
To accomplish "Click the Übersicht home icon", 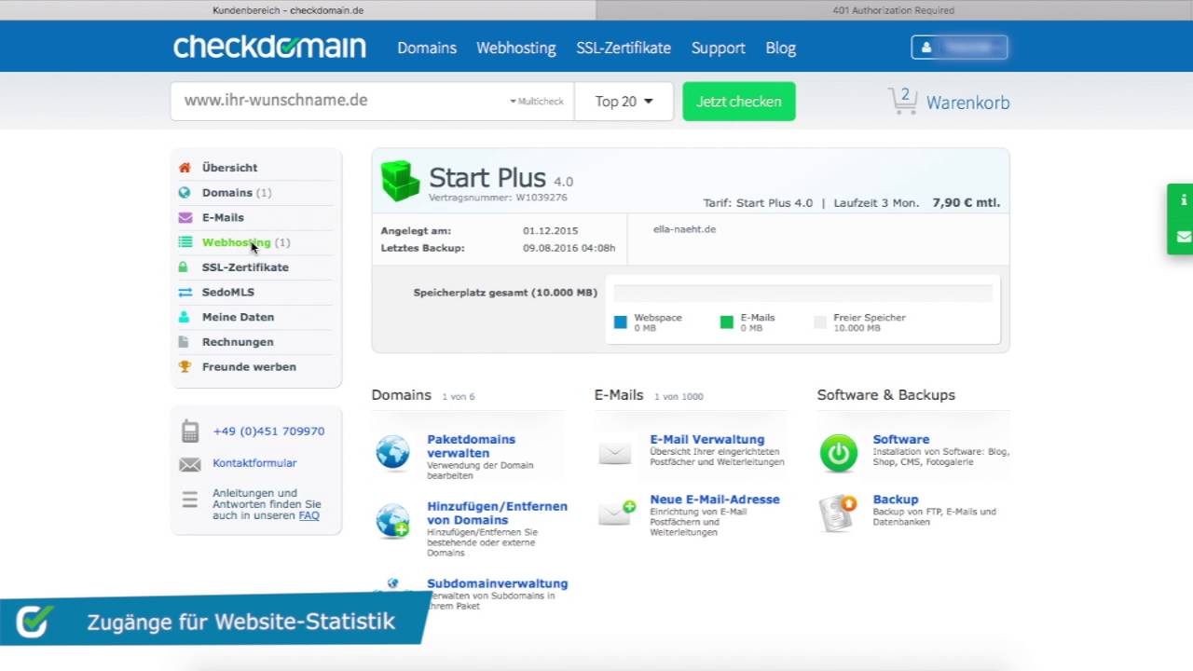I will pos(185,168).
